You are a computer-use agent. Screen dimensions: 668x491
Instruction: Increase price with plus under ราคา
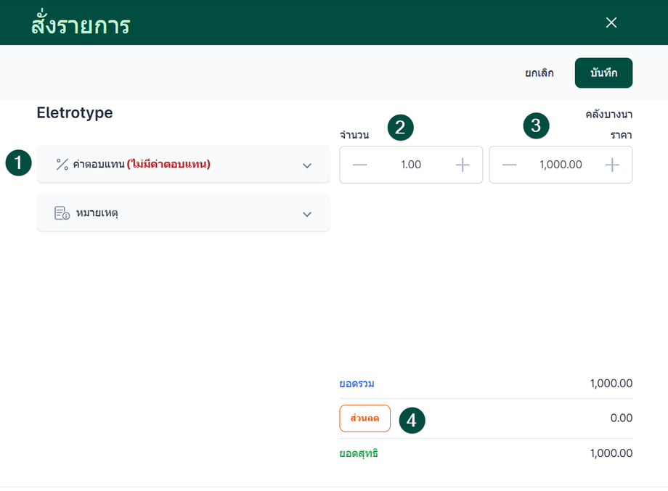tap(612, 165)
